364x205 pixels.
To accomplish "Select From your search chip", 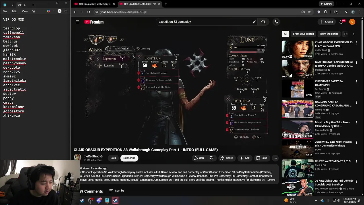I will [303, 34].
